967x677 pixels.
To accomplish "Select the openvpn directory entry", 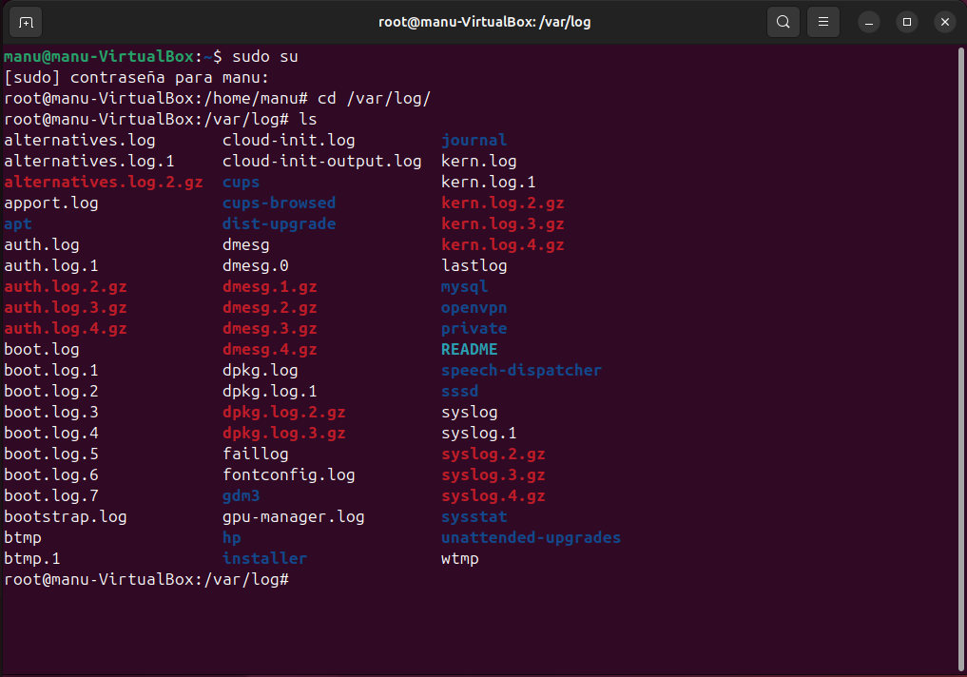I will tap(474, 308).
